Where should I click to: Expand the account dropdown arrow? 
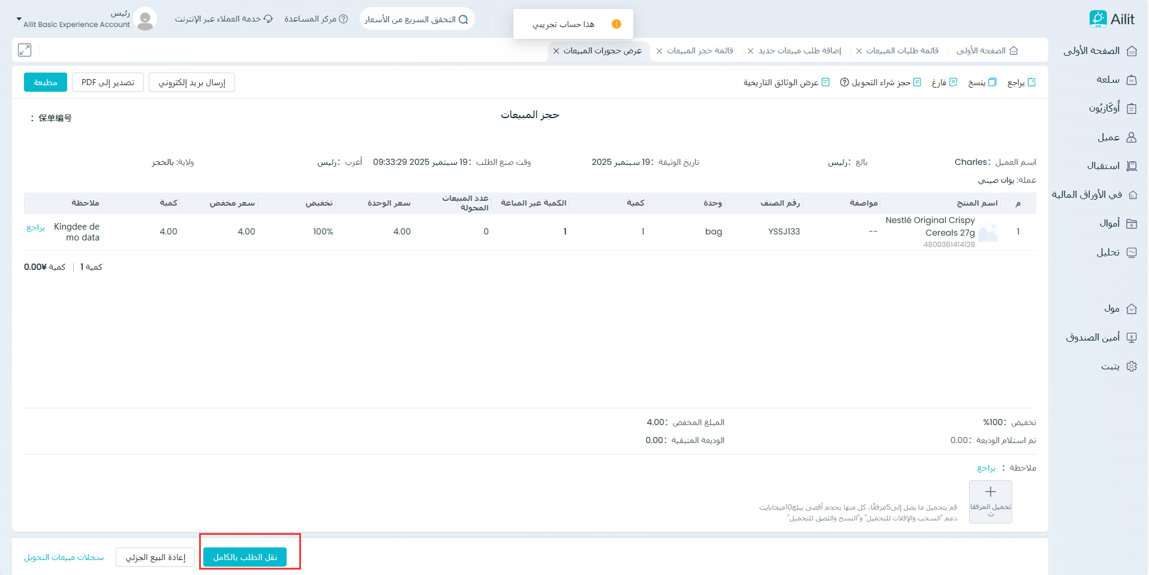tap(19, 20)
